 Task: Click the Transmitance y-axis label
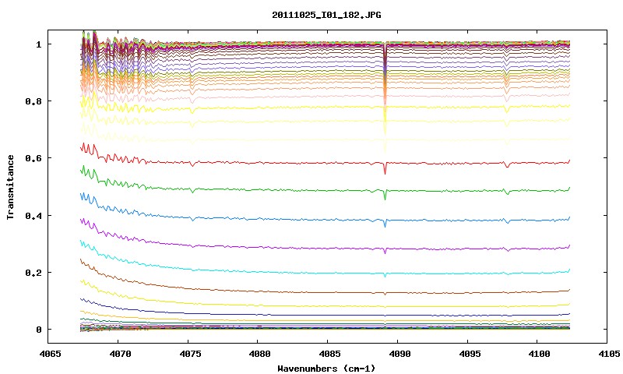11,187
